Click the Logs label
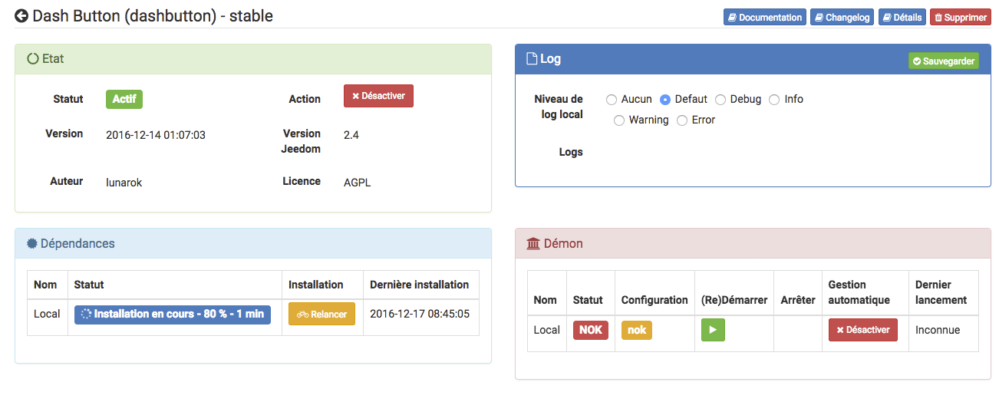 [571, 152]
